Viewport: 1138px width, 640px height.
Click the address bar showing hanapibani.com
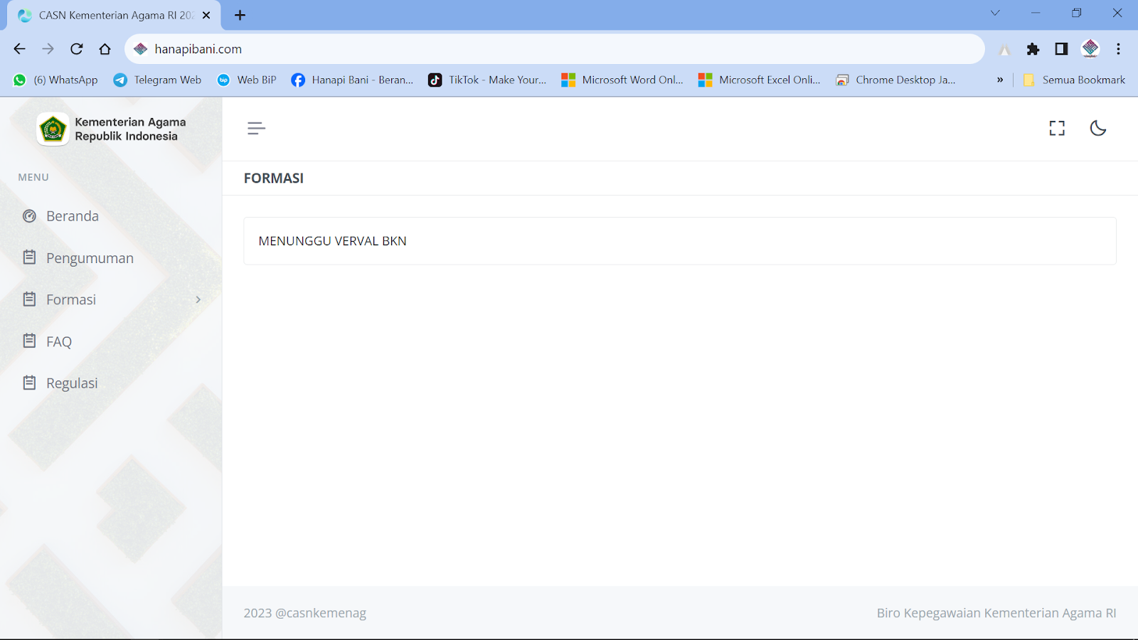coord(555,49)
